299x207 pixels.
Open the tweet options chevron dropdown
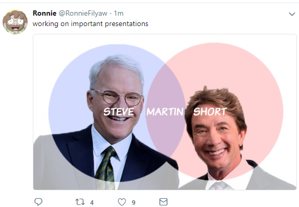pos(292,14)
